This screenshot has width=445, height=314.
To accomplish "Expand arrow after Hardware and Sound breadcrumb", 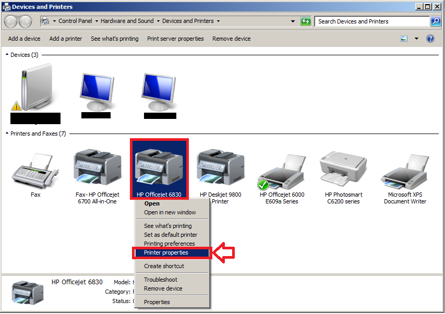I will click(x=158, y=21).
